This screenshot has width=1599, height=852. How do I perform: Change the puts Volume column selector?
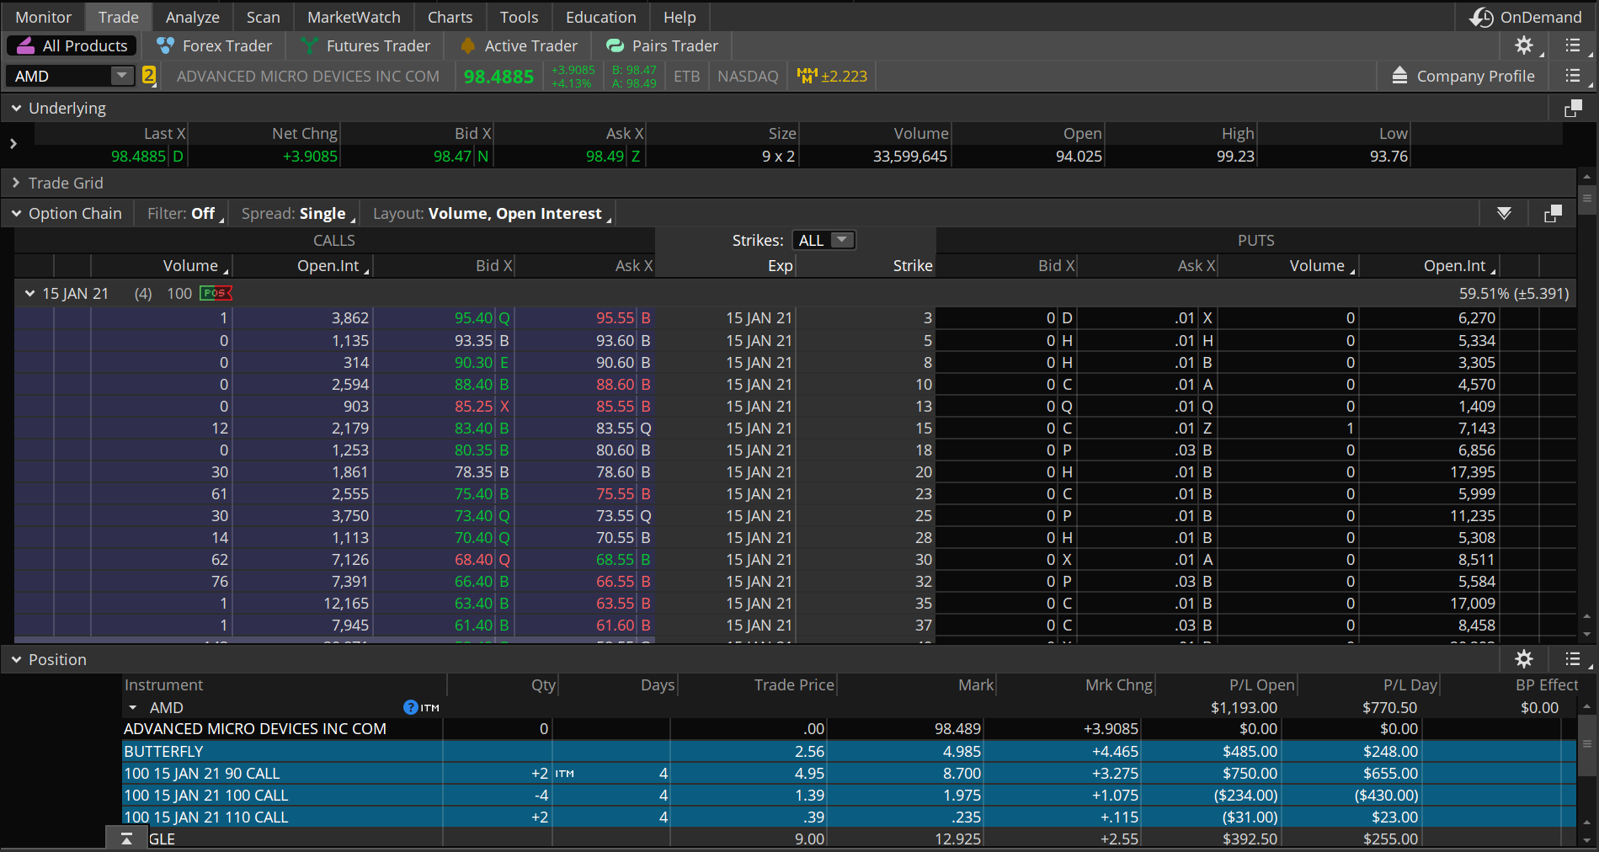[1323, 265]
